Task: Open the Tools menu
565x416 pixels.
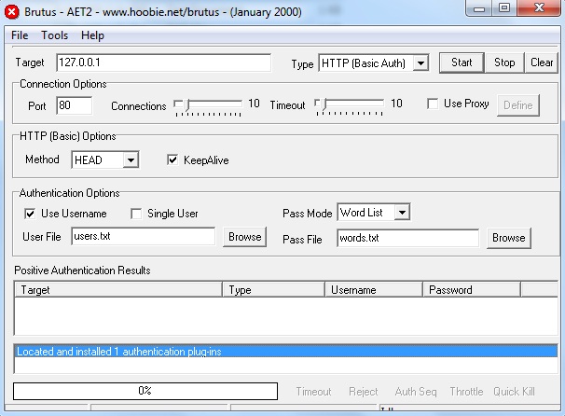Action: coord(54,35)
